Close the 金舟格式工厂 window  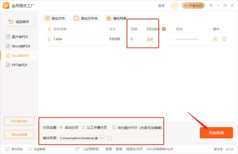point(232,6)
